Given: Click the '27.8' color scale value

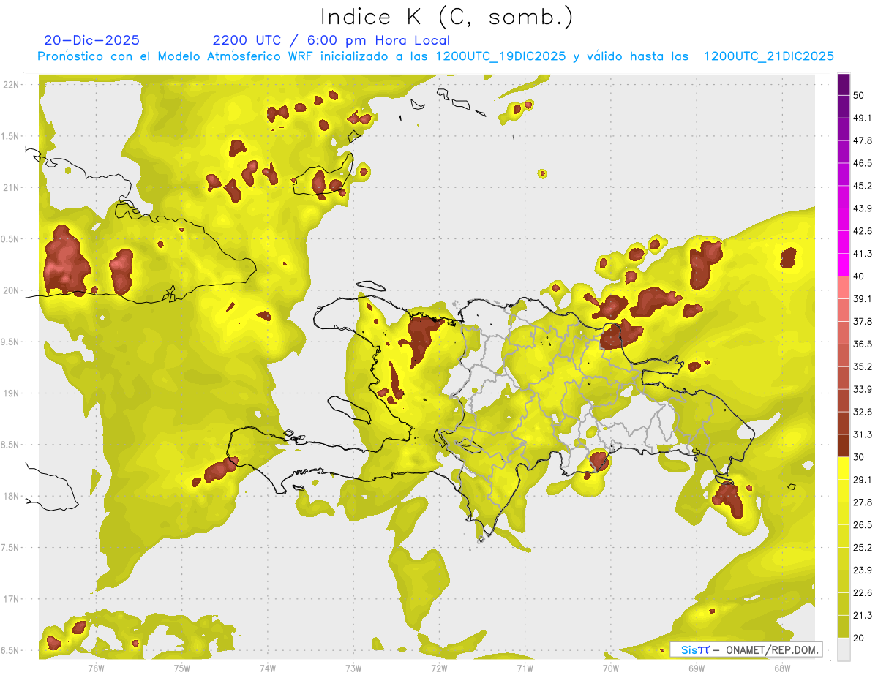Looking at the screenshot, I should [x=863, y=502].
